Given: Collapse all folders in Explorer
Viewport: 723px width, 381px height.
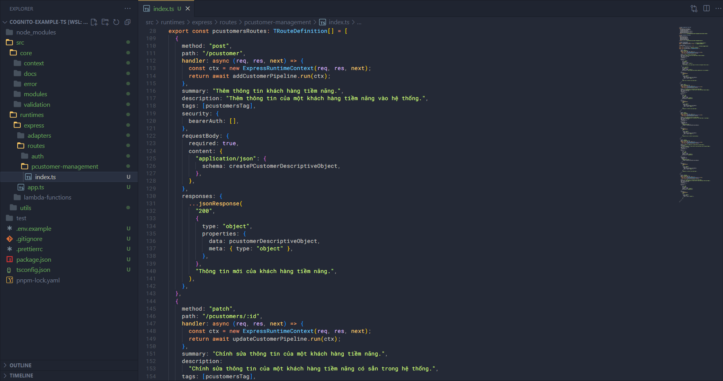Looking at the screenshot, I should pos(127,22).
